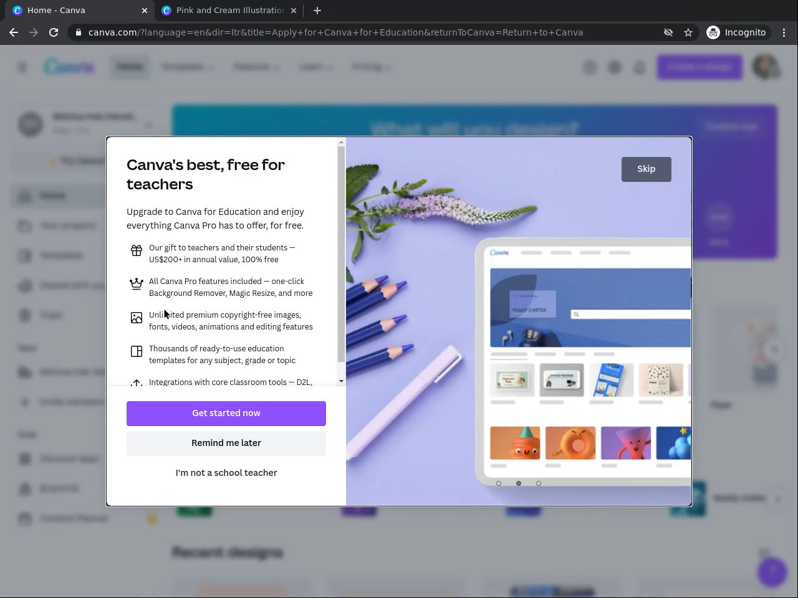Click the heading "Canva's best, free for teachers"
This screenshot has height=598, width=798.
[x=206, y=174]
